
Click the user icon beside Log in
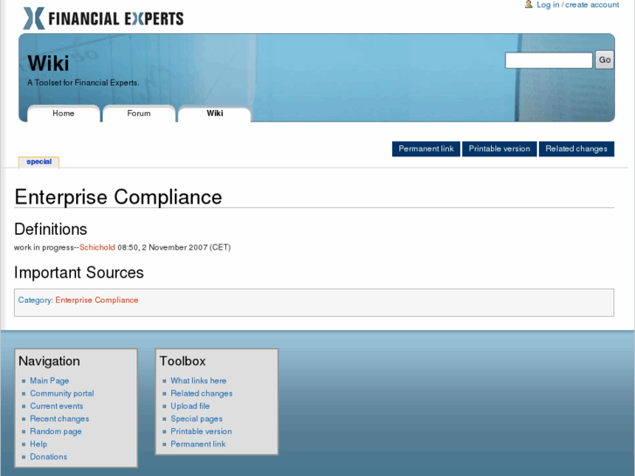[528, 4]
